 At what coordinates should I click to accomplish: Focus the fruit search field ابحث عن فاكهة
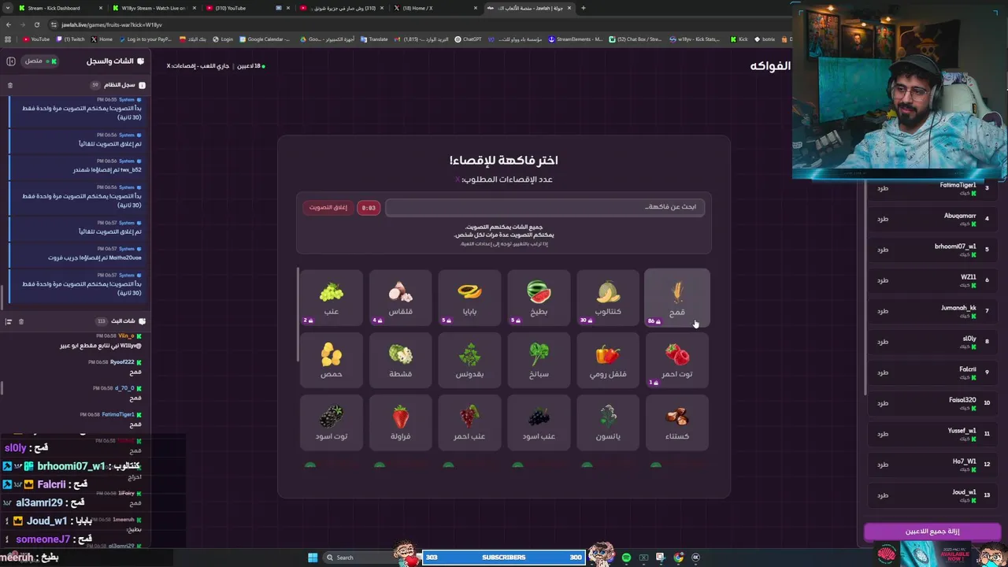click(545, 207)
